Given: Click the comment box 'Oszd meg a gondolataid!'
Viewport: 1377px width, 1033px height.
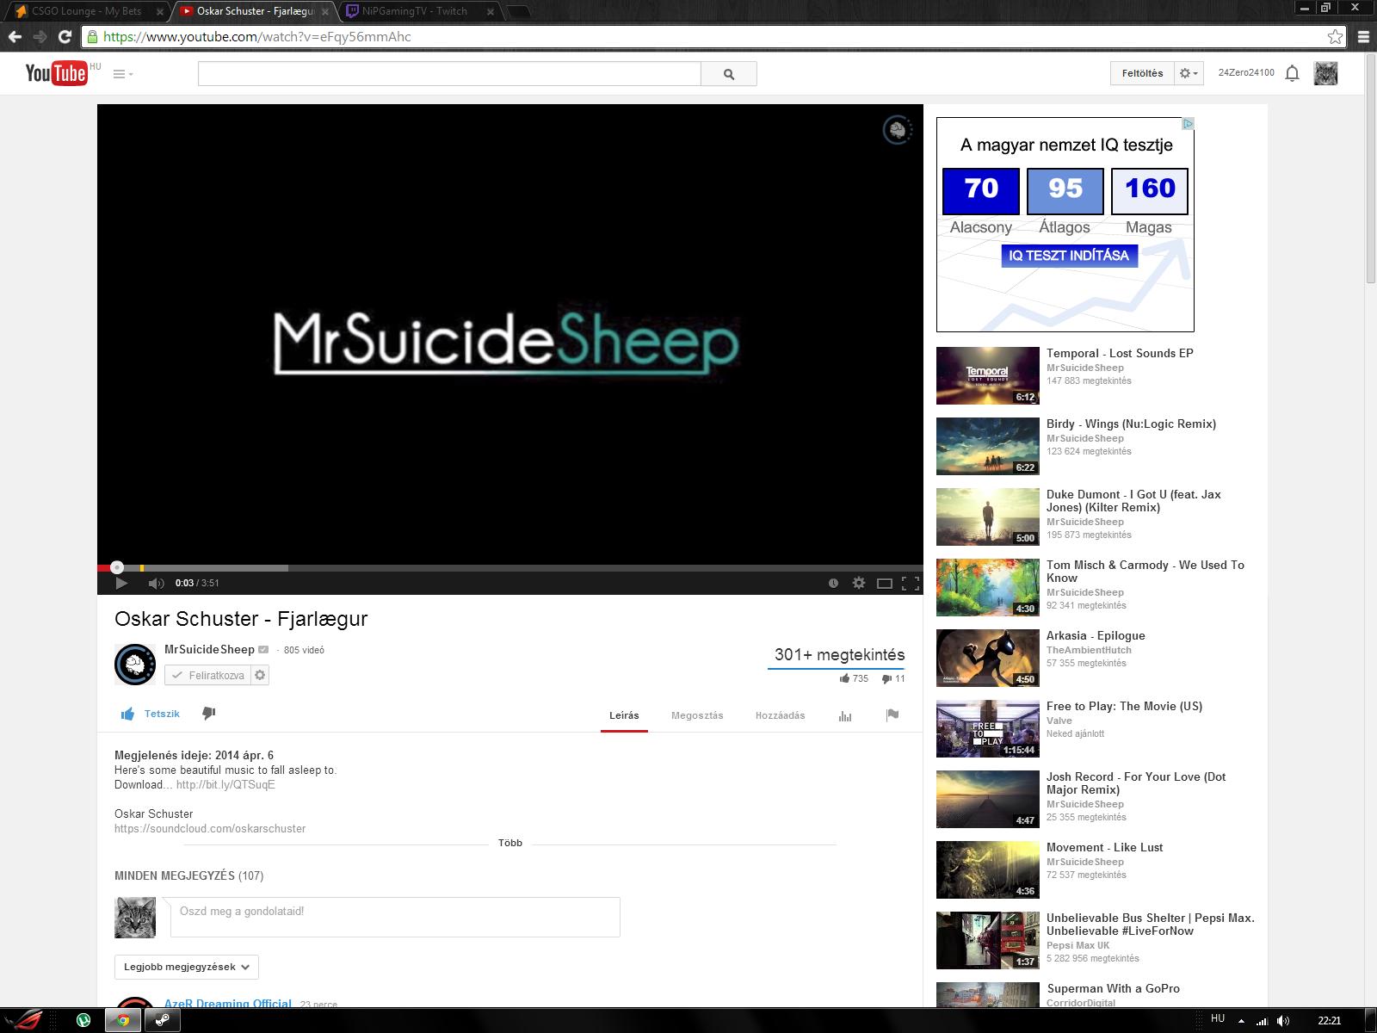Looking at the screenshot, I should click(x=395, y=917).
